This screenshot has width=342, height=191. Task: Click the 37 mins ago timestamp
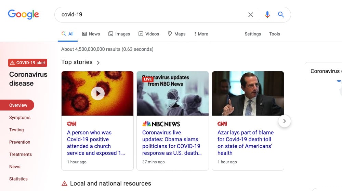(153, 162)
